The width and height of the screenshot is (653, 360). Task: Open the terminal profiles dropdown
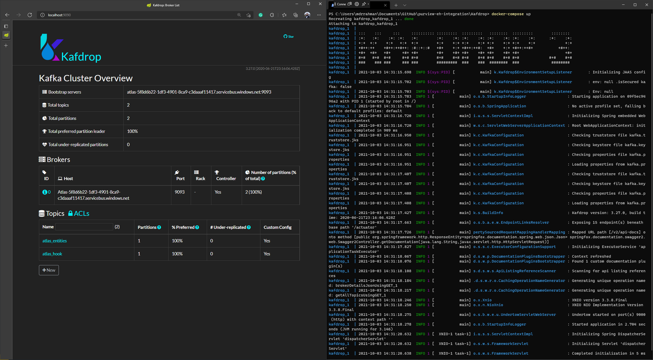click(405, 5)
